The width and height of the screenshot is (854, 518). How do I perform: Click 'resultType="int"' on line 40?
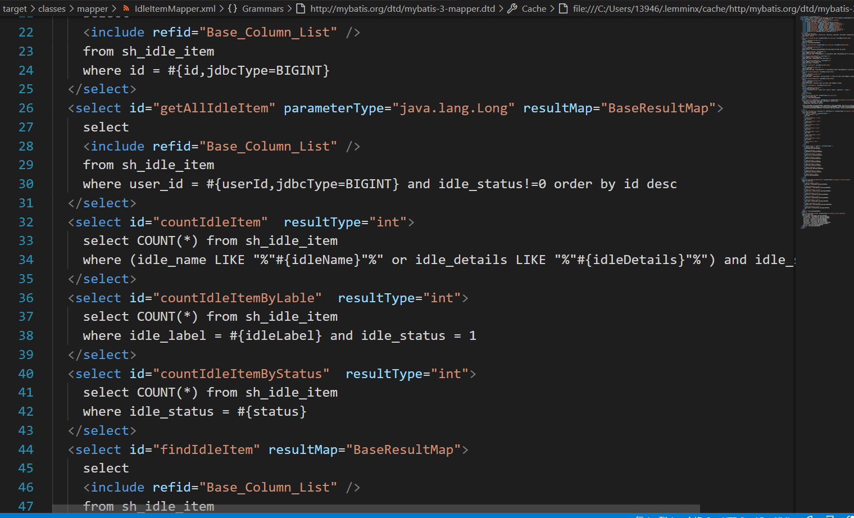coord(407,374)
